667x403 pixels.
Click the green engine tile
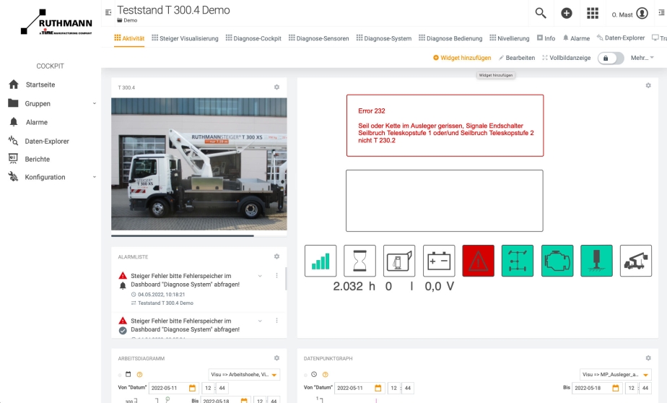(557, 261)
